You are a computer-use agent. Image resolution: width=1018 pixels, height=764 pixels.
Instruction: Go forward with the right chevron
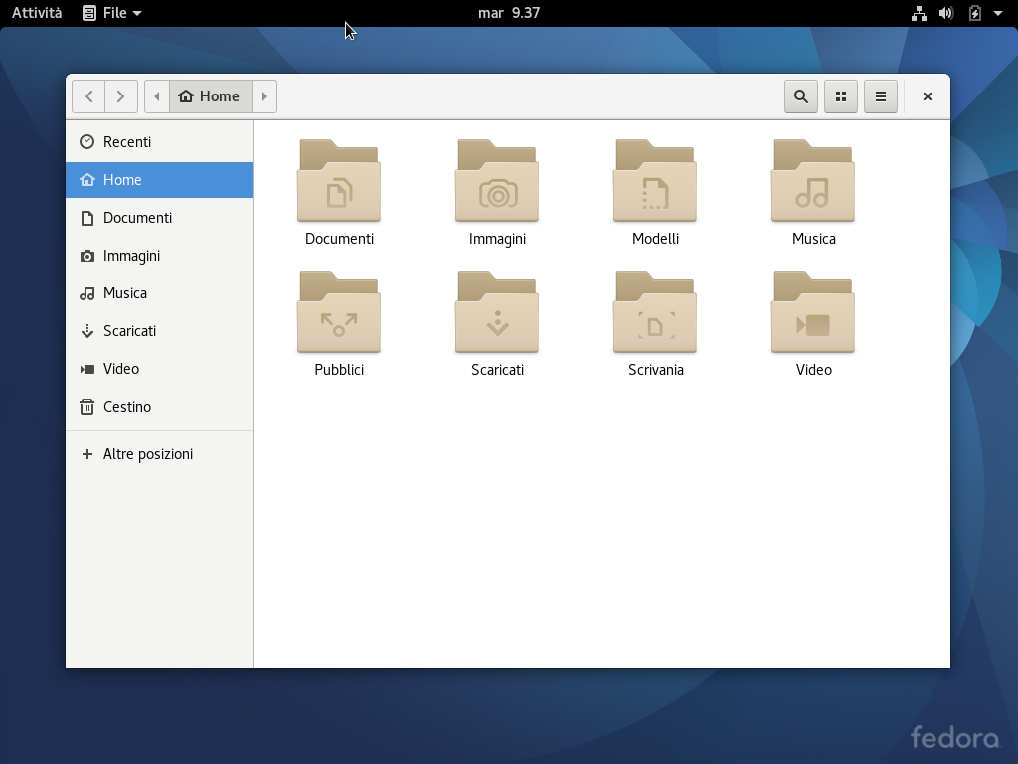point(121,96)
